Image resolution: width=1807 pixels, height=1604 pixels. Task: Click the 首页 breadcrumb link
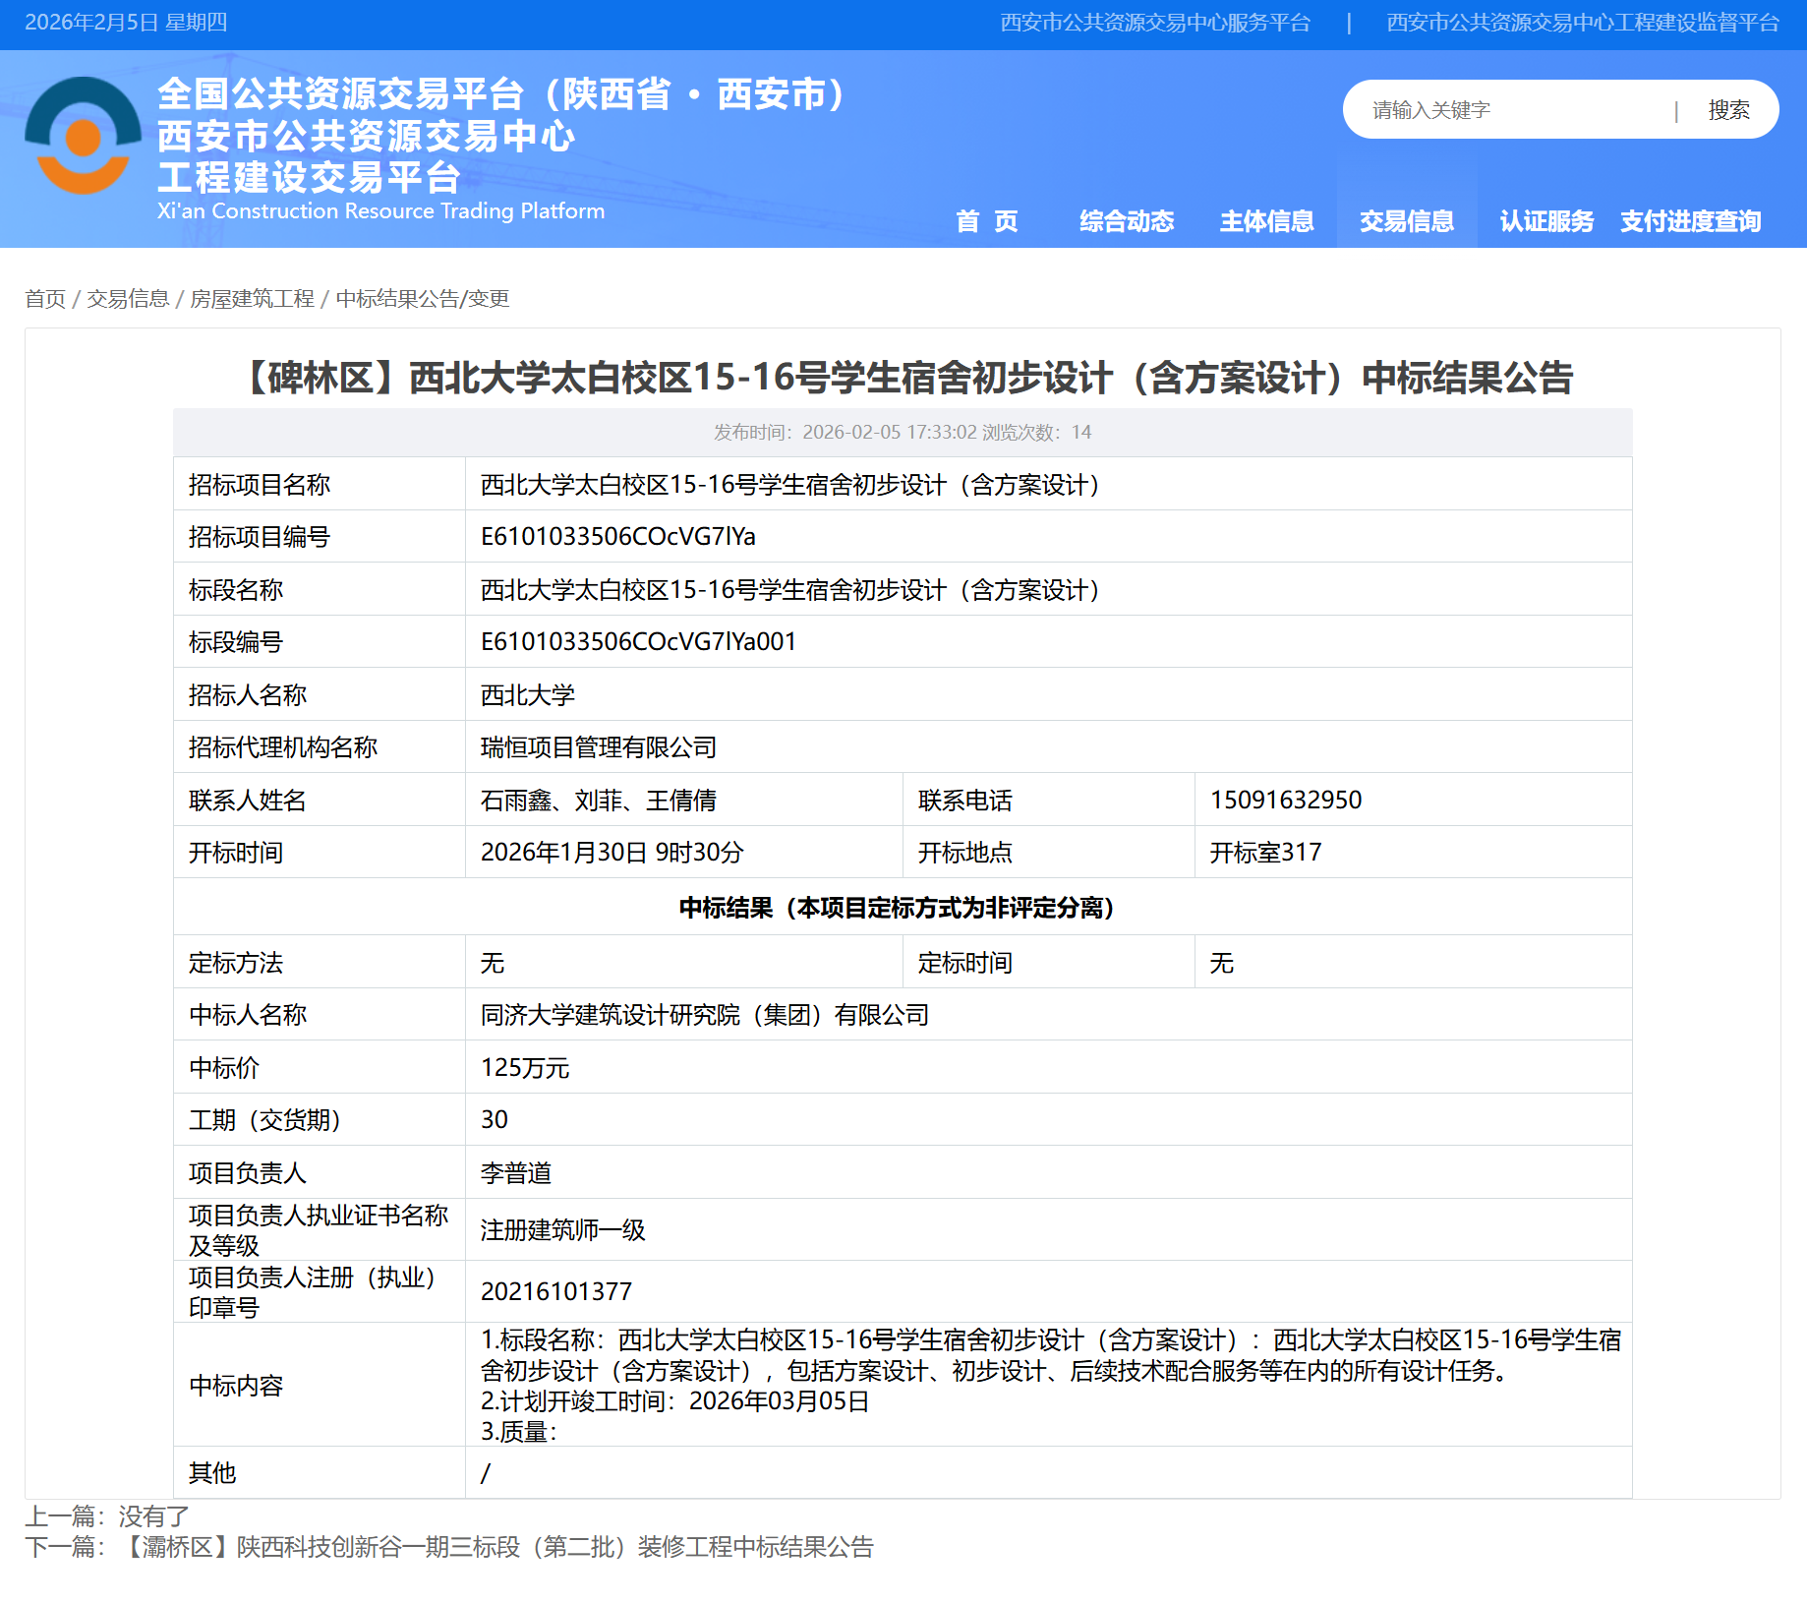45,299
